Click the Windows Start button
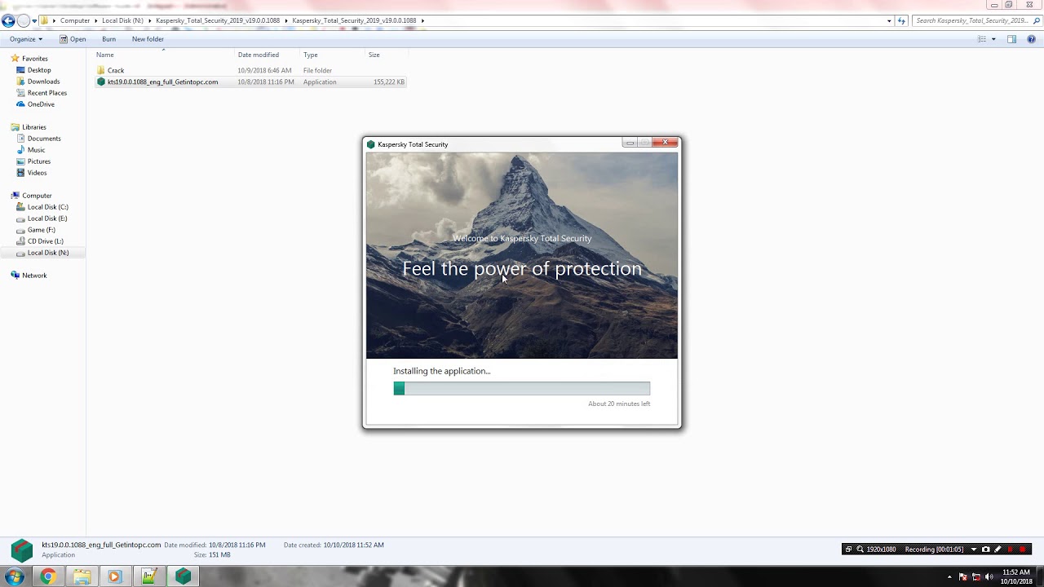1044x587 pixels. pyautogui.click(x=15, y=576)
